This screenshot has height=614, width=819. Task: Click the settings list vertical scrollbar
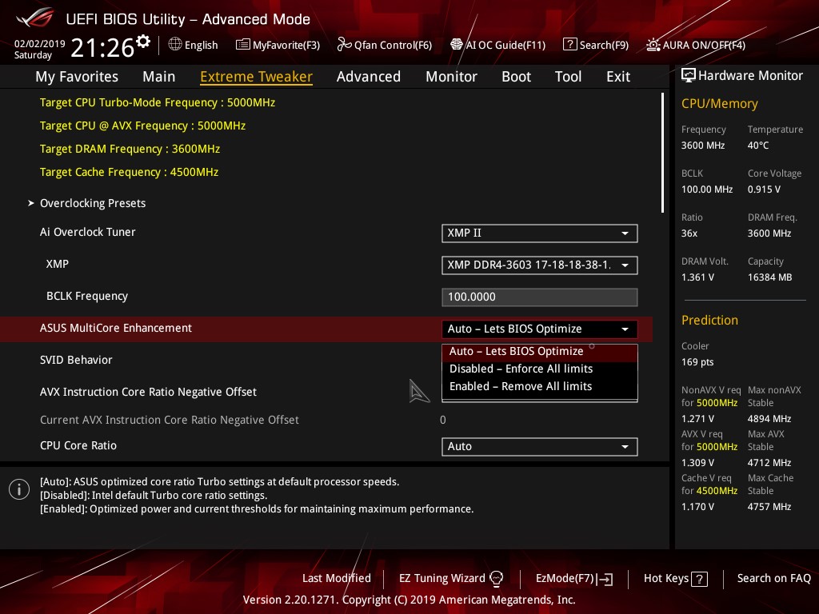tap(662, 153)
